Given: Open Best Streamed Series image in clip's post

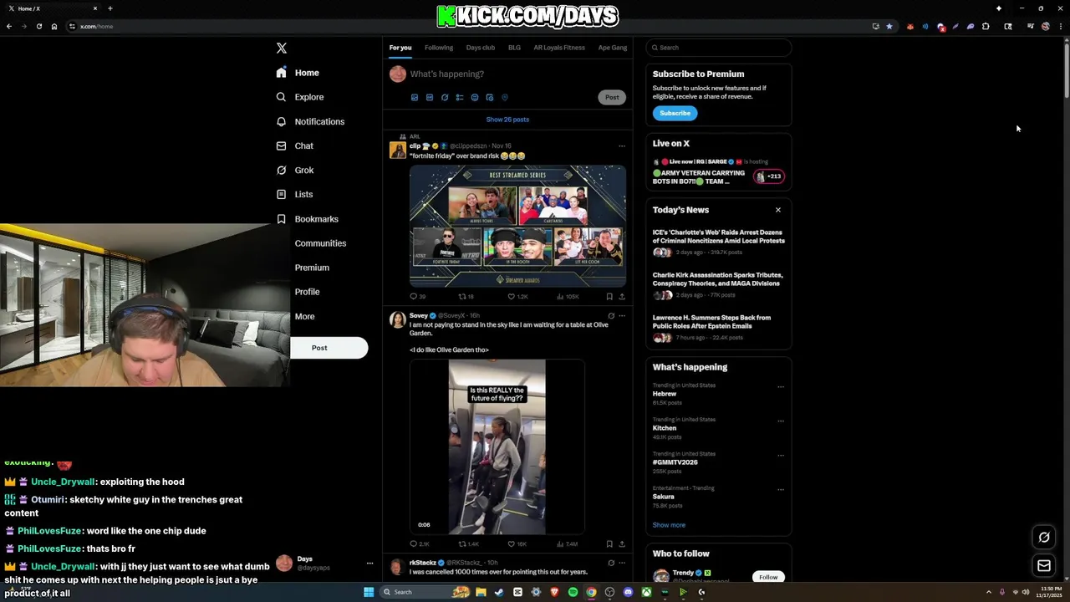Looking at the screenshot, I should (517, 227).
